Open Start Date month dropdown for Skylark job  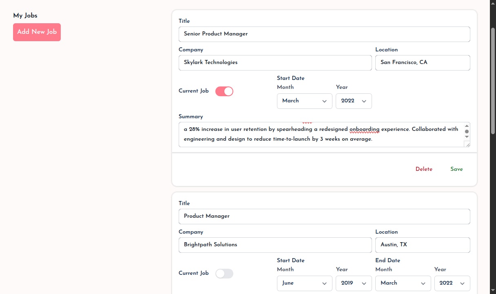304,101
